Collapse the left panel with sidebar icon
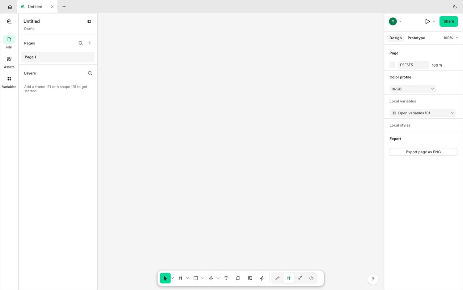Screen dimensions: 463x290 click(x=89, y=21)
